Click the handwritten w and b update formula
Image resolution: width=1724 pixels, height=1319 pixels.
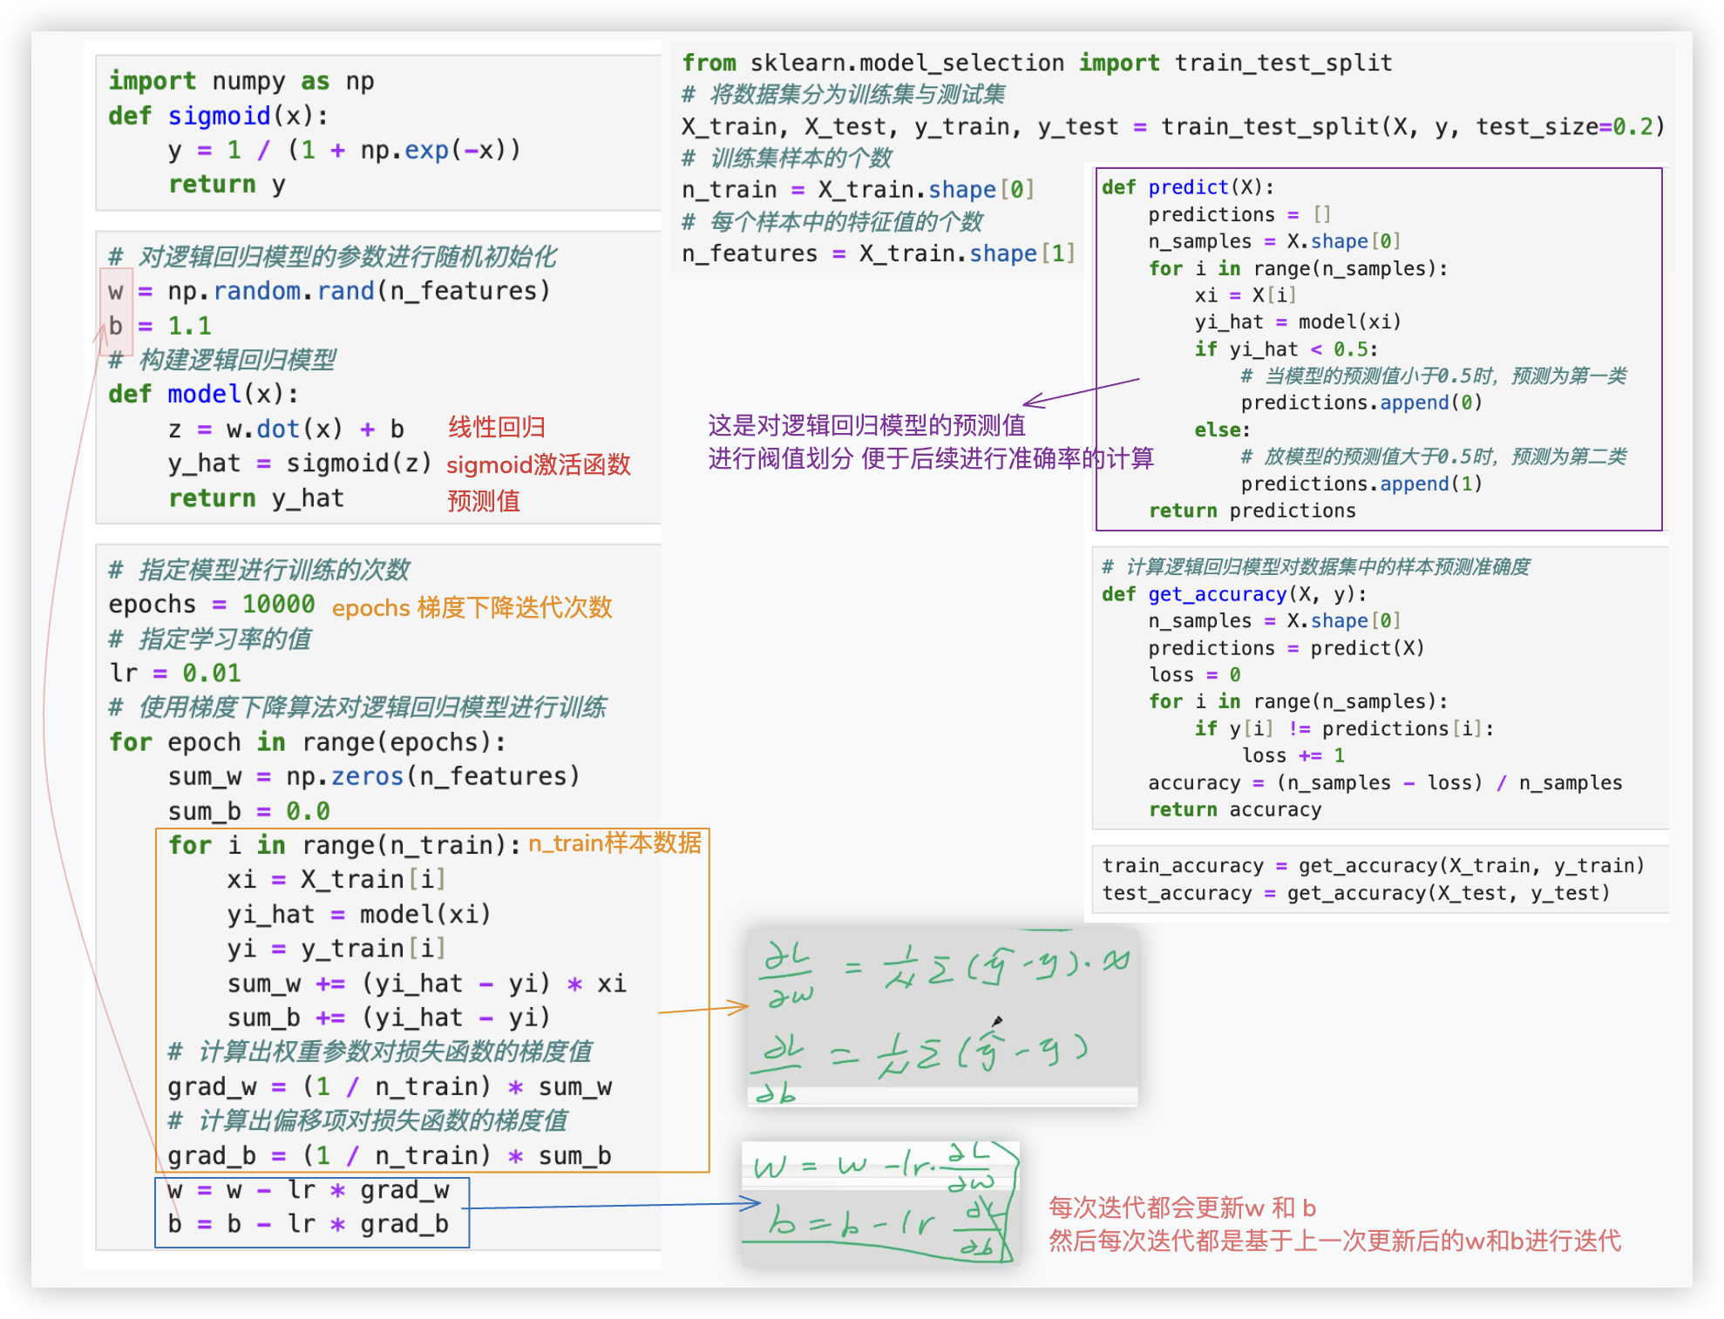pyautogui.click(x=879, y=1202)
